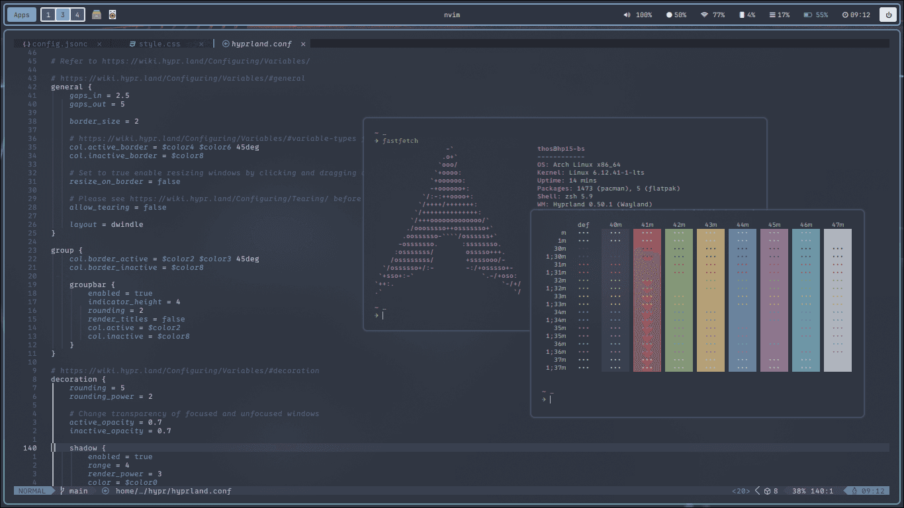Switch to workspace 3
This screenshot has height=508, width=904.
[63, 15]
